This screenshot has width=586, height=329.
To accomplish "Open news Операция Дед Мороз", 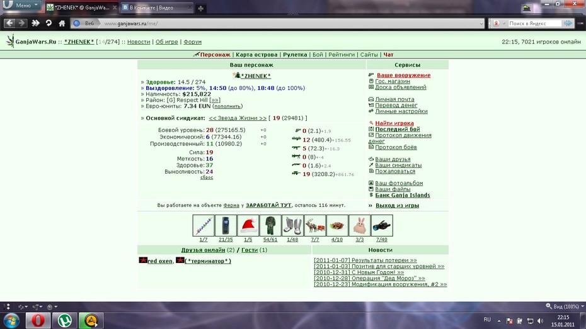I will point(369,278).
